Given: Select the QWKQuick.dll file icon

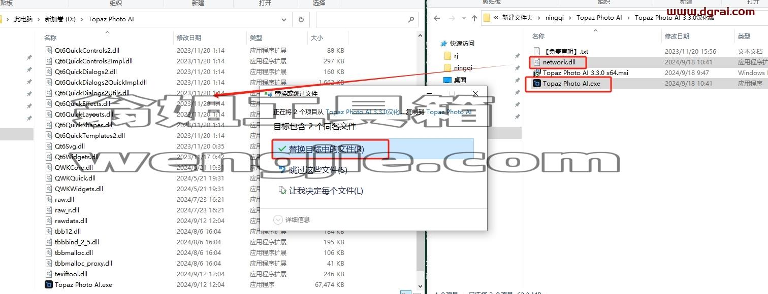Looking at the screenshot, I should coord(49,178).
